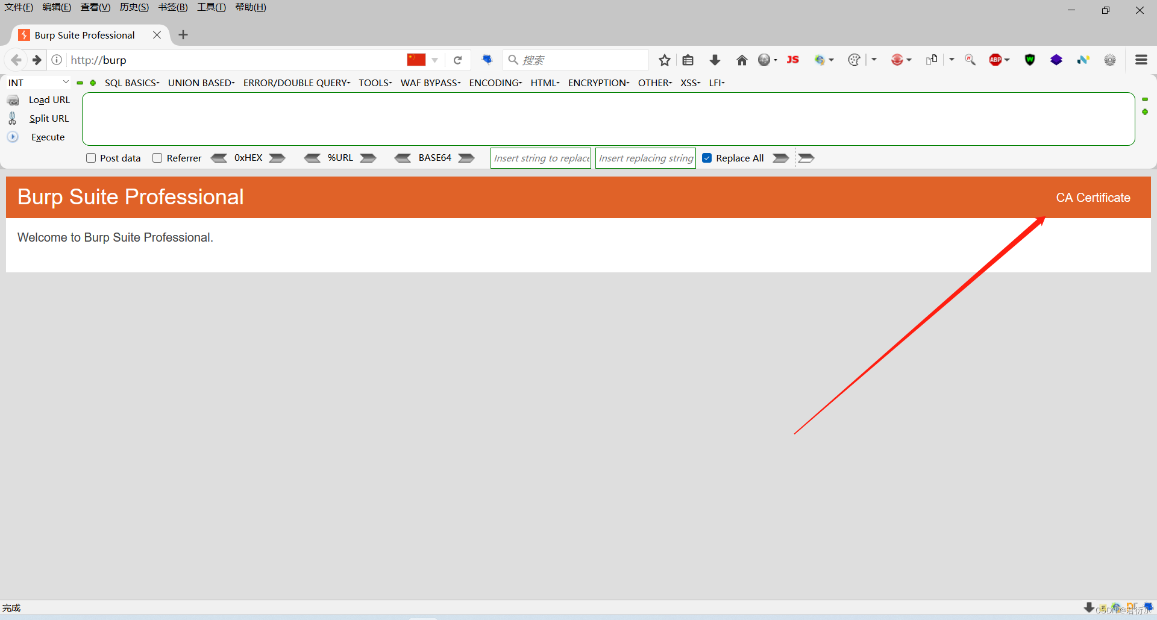
Task: Click the Split URL button
Action: pyautogui.click(x=49, y=119)
